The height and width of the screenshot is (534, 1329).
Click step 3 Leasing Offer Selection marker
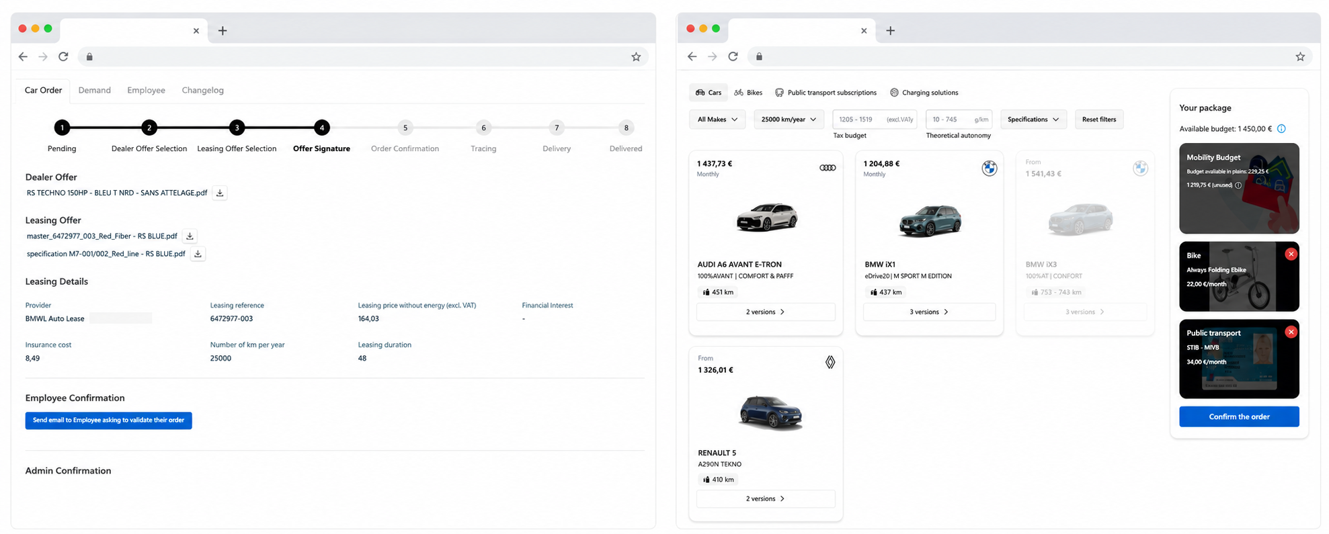[x=237, y=128]
